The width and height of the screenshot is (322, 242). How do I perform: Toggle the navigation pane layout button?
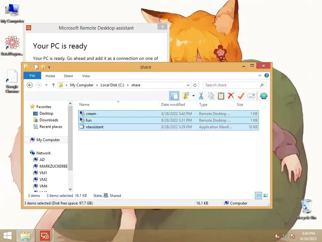point(174,96)
